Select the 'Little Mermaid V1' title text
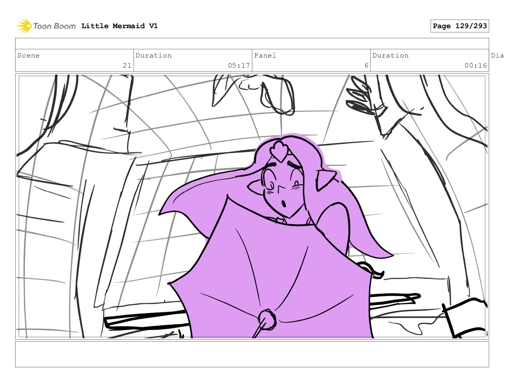Screen dimensions: 505x390 [x=119, y=26]
